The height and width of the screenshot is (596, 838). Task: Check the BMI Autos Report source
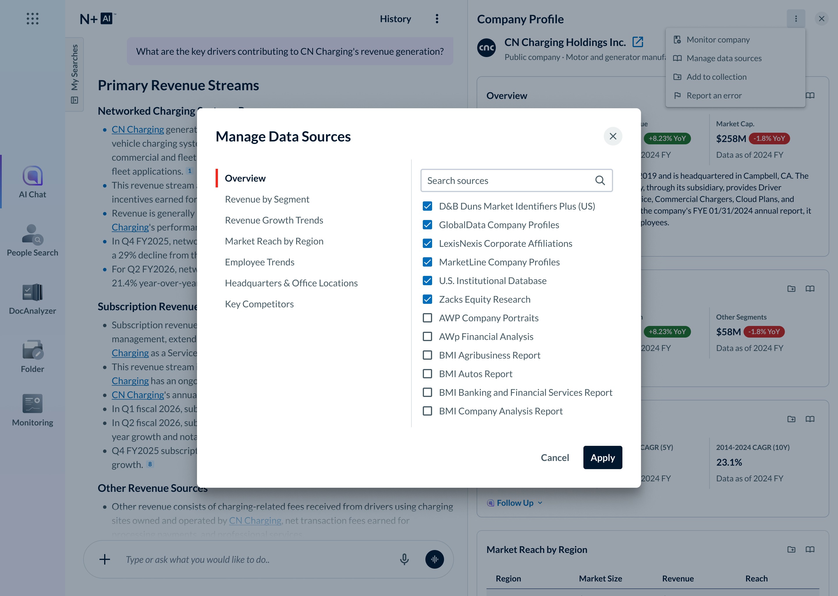(427, 374)
